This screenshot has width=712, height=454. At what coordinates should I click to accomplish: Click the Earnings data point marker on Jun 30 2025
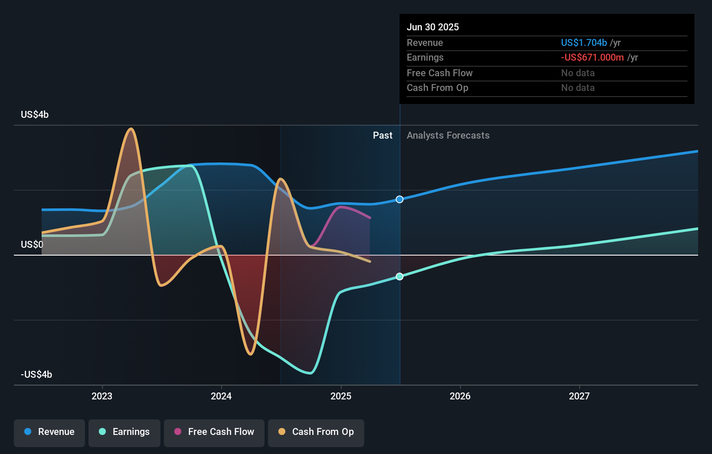400,276
